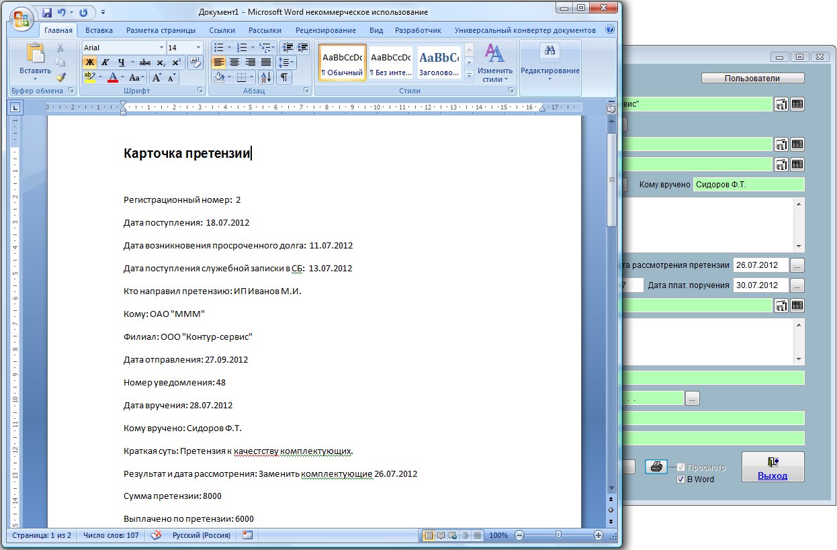Click the Save icon in quick access toolbar
The height and width of the screenshot is (550, 837).
coord(47,12)
